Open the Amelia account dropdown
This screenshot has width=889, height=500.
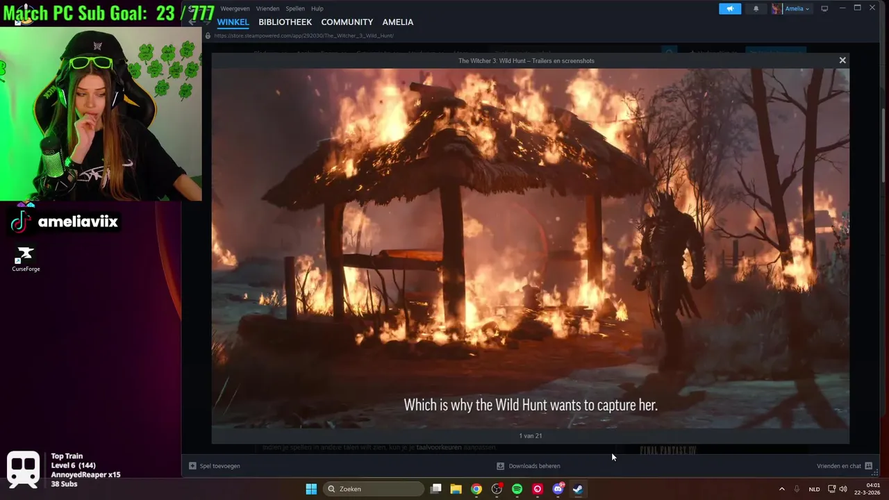(797, 8)
